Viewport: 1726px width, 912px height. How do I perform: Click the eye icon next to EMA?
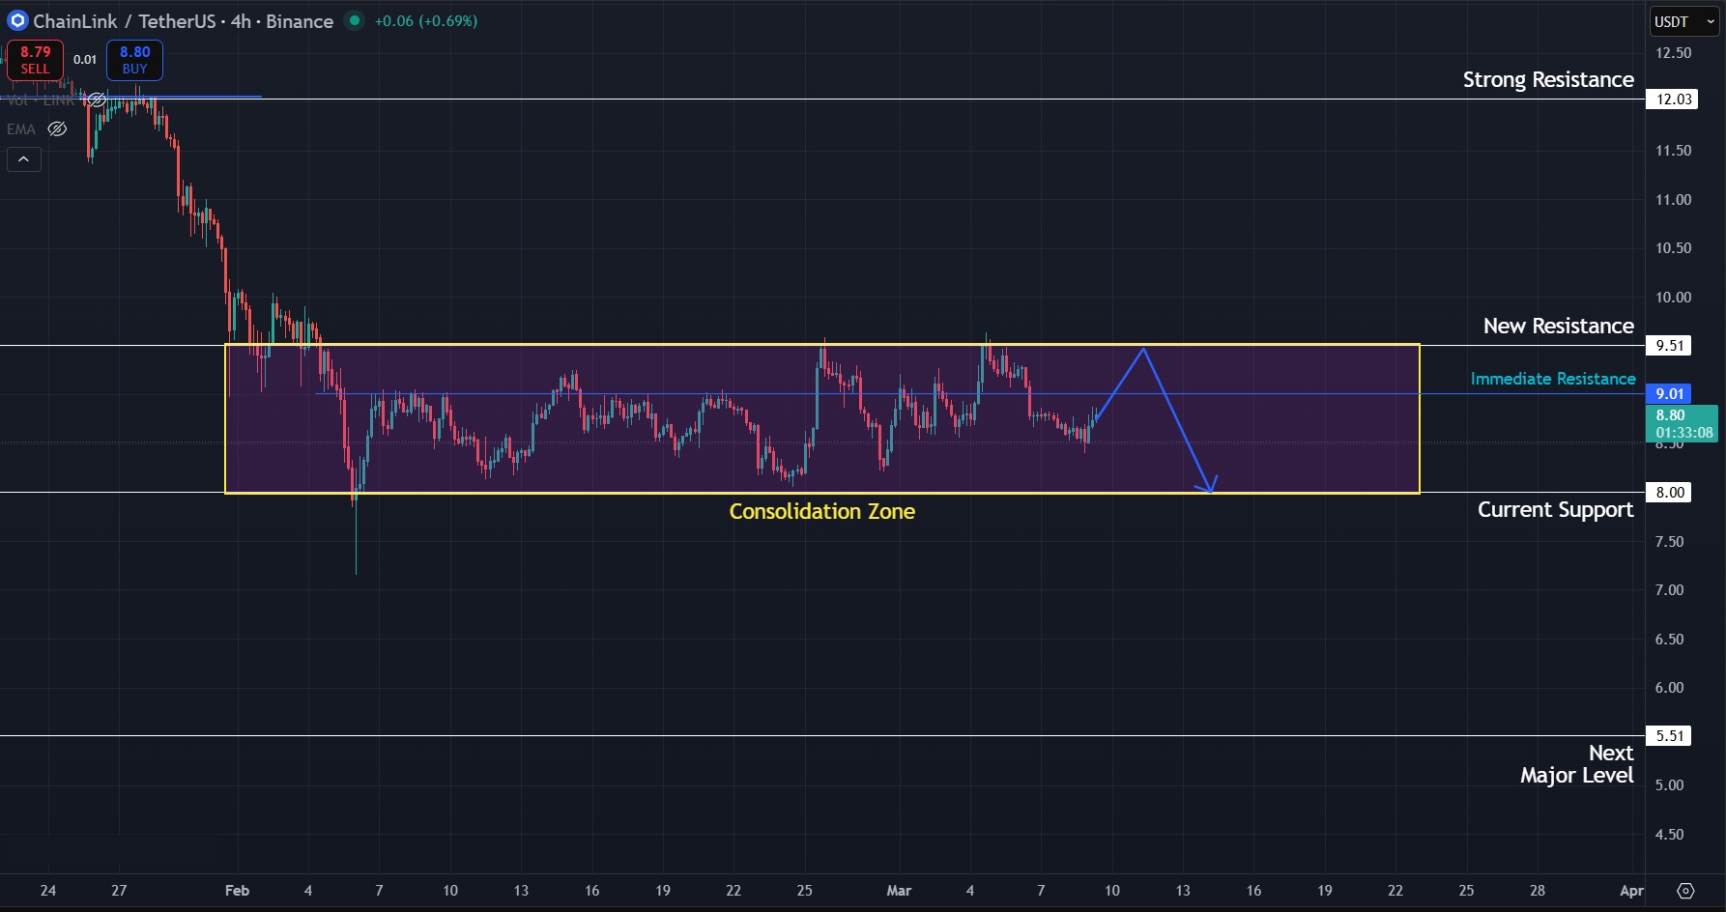click(x=56, y=128)
